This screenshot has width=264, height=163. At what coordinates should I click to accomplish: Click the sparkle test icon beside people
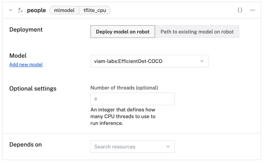click(x=20, y=10)
